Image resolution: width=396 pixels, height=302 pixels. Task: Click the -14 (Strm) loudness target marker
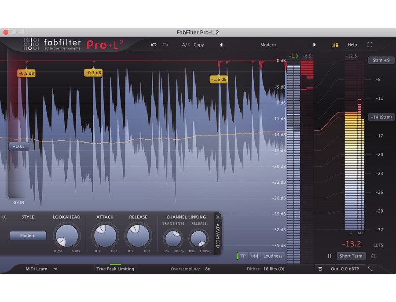(381, 117)
